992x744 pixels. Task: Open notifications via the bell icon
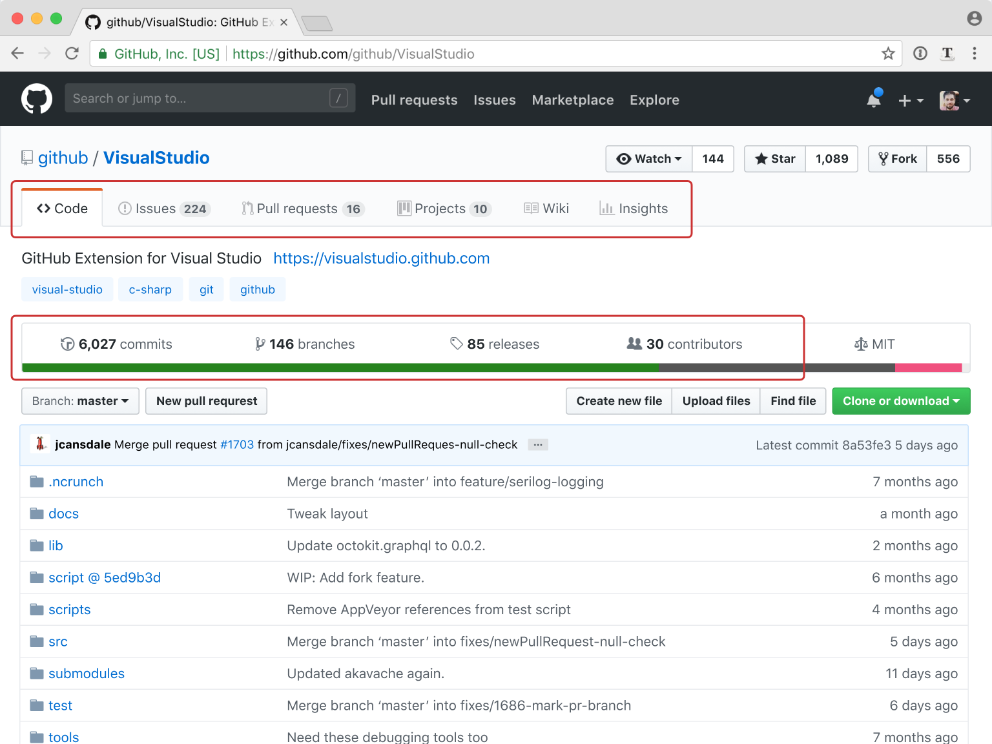click(x=873, y=100)
